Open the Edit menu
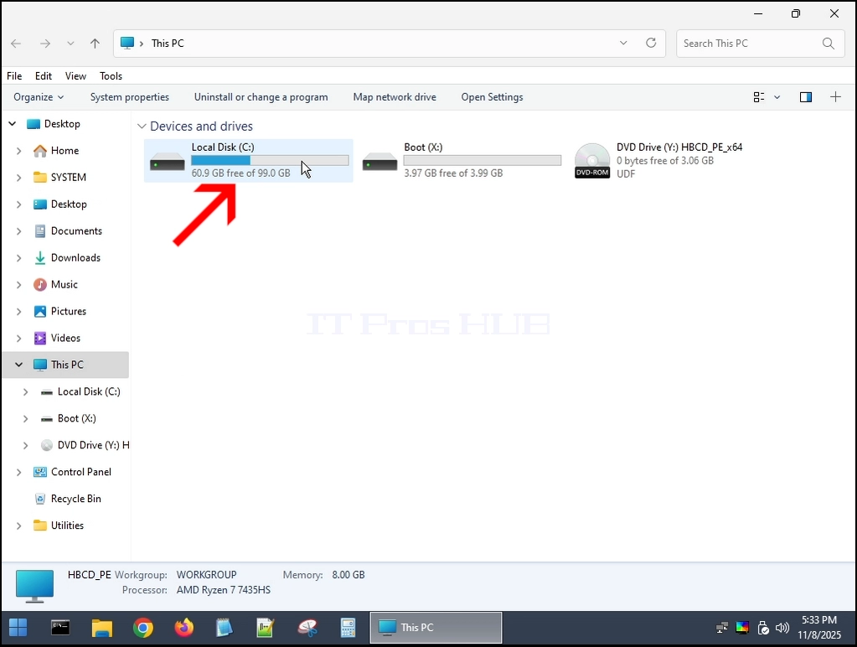 point(44,76)
